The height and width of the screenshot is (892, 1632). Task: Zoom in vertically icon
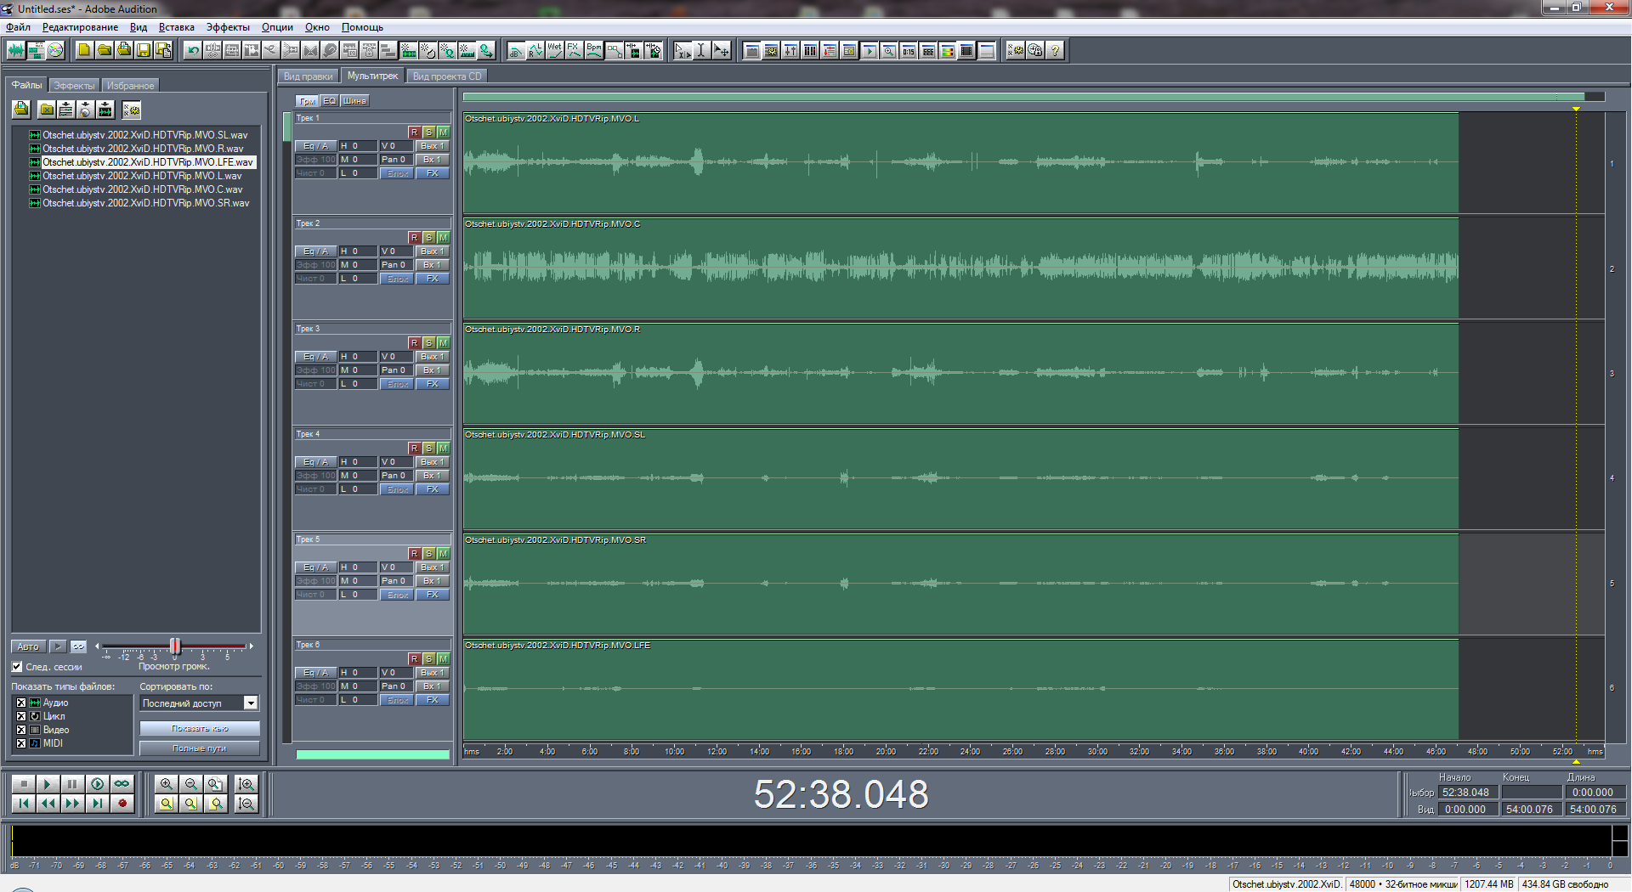246,784
